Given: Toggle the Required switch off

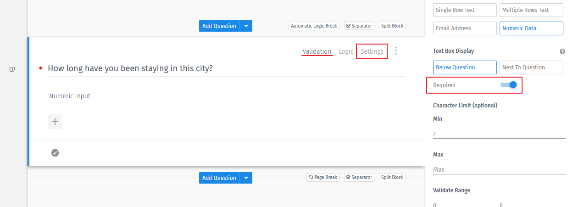Looking at the screenshot, I should [509, 85].
